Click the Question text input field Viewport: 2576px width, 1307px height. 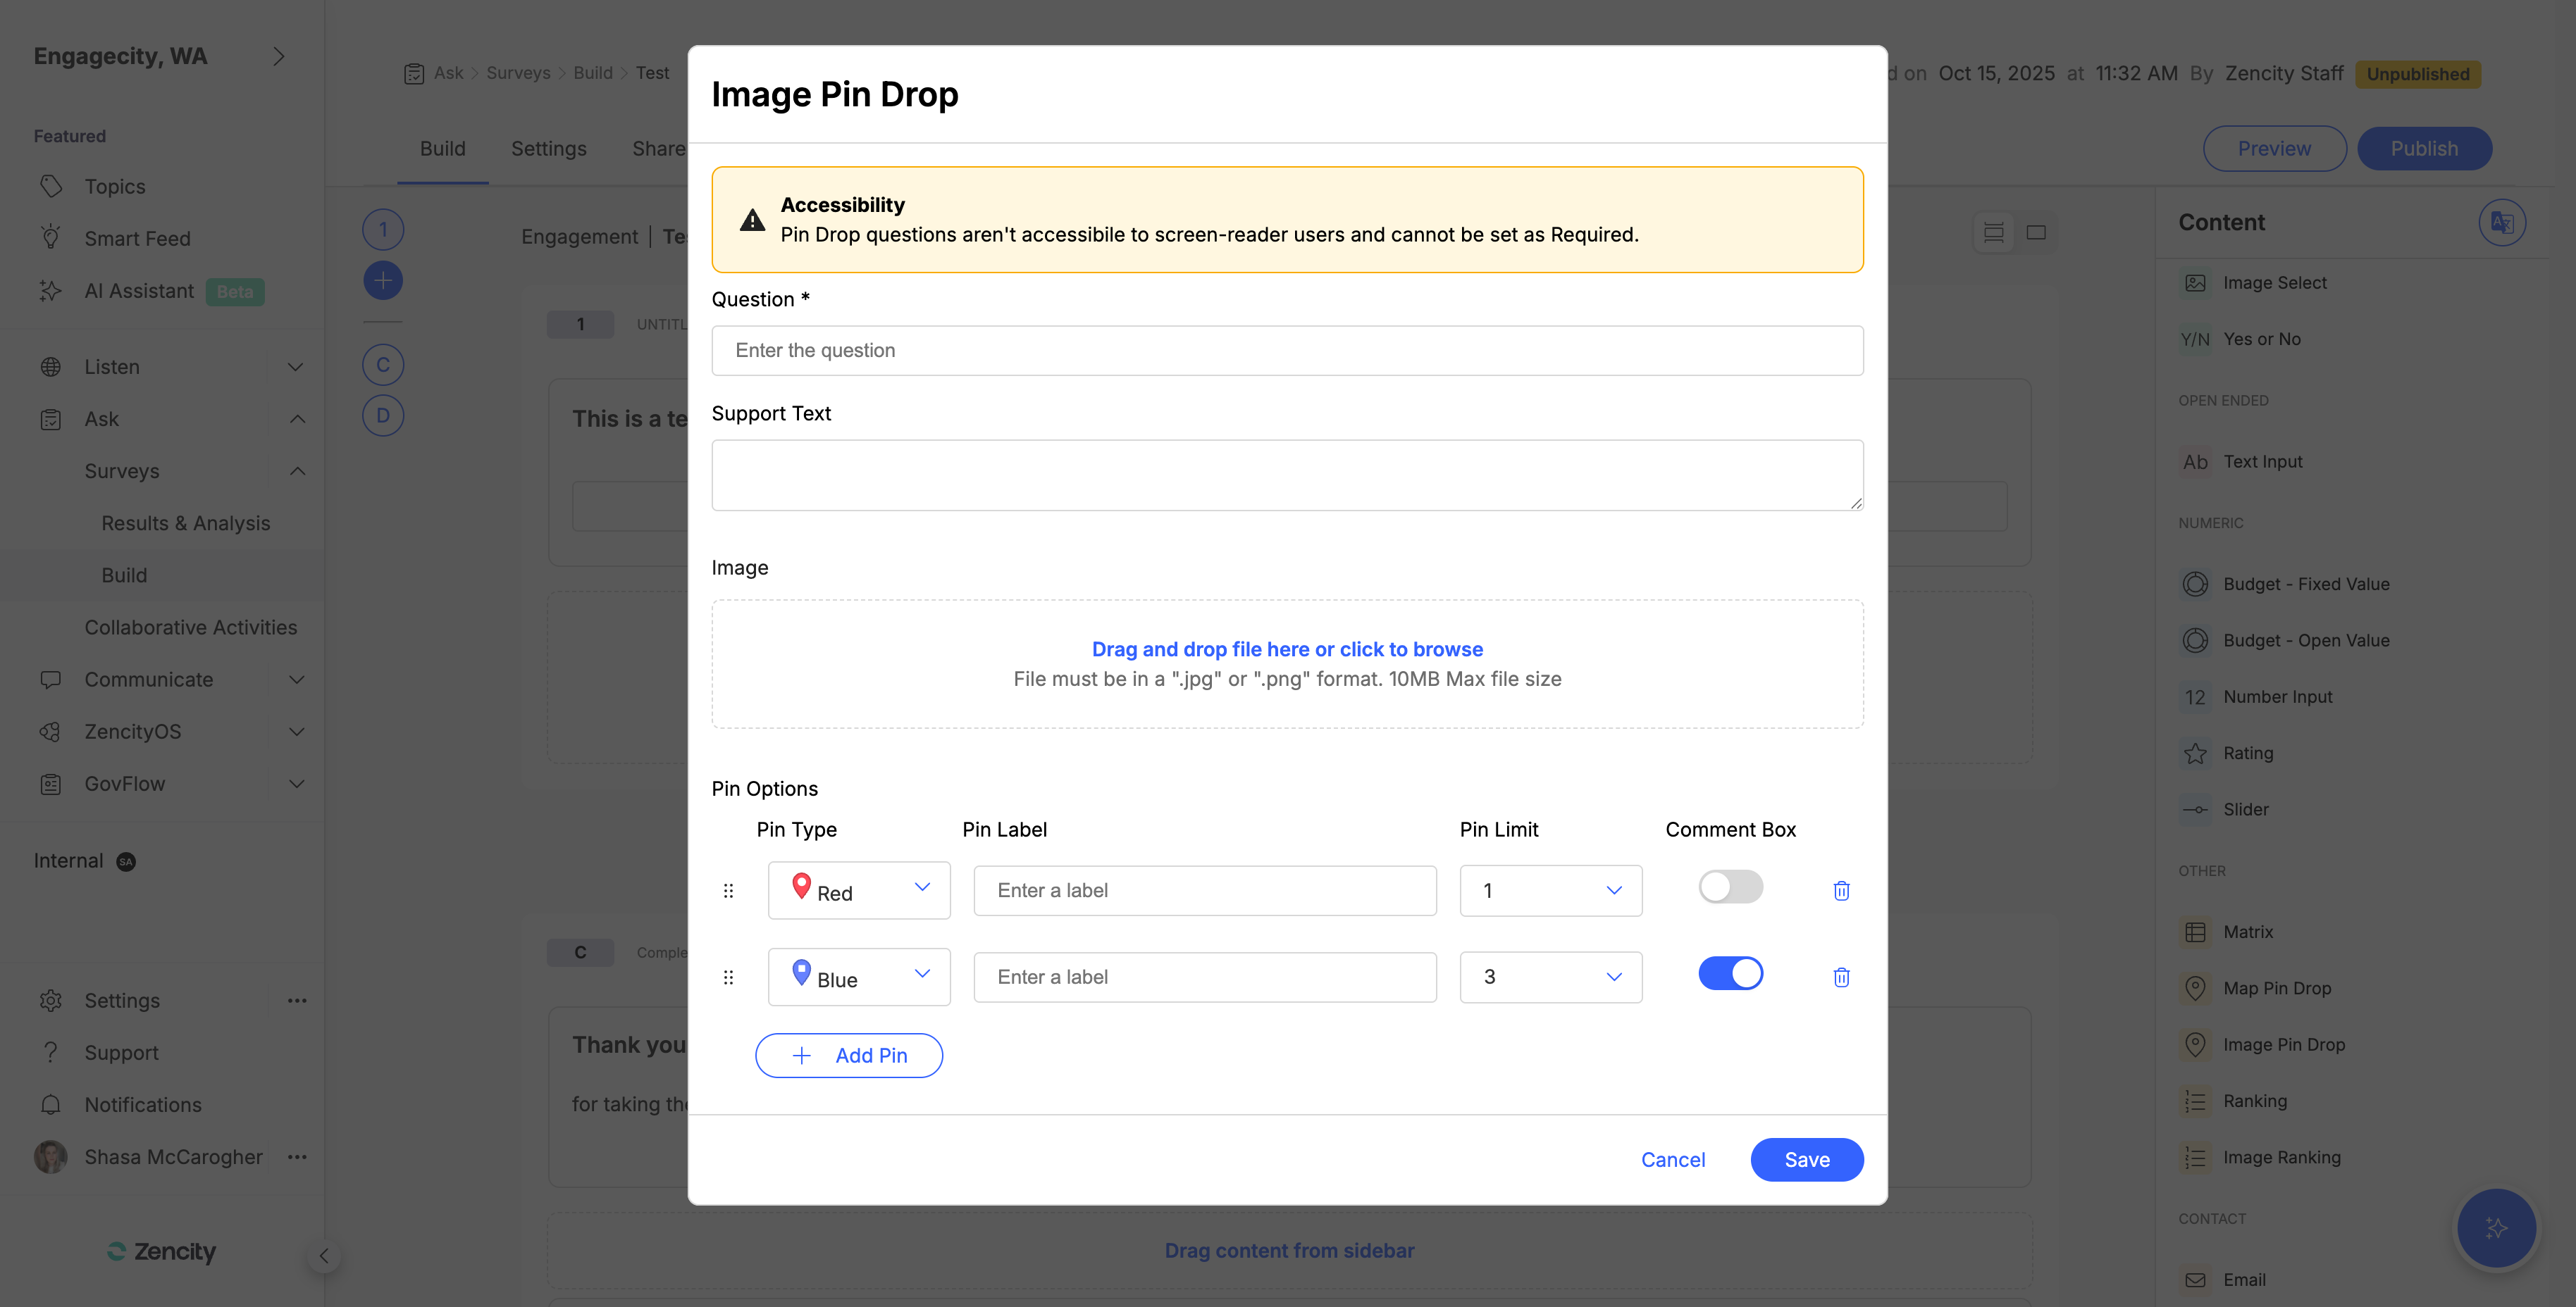(x=1286, y=351)
